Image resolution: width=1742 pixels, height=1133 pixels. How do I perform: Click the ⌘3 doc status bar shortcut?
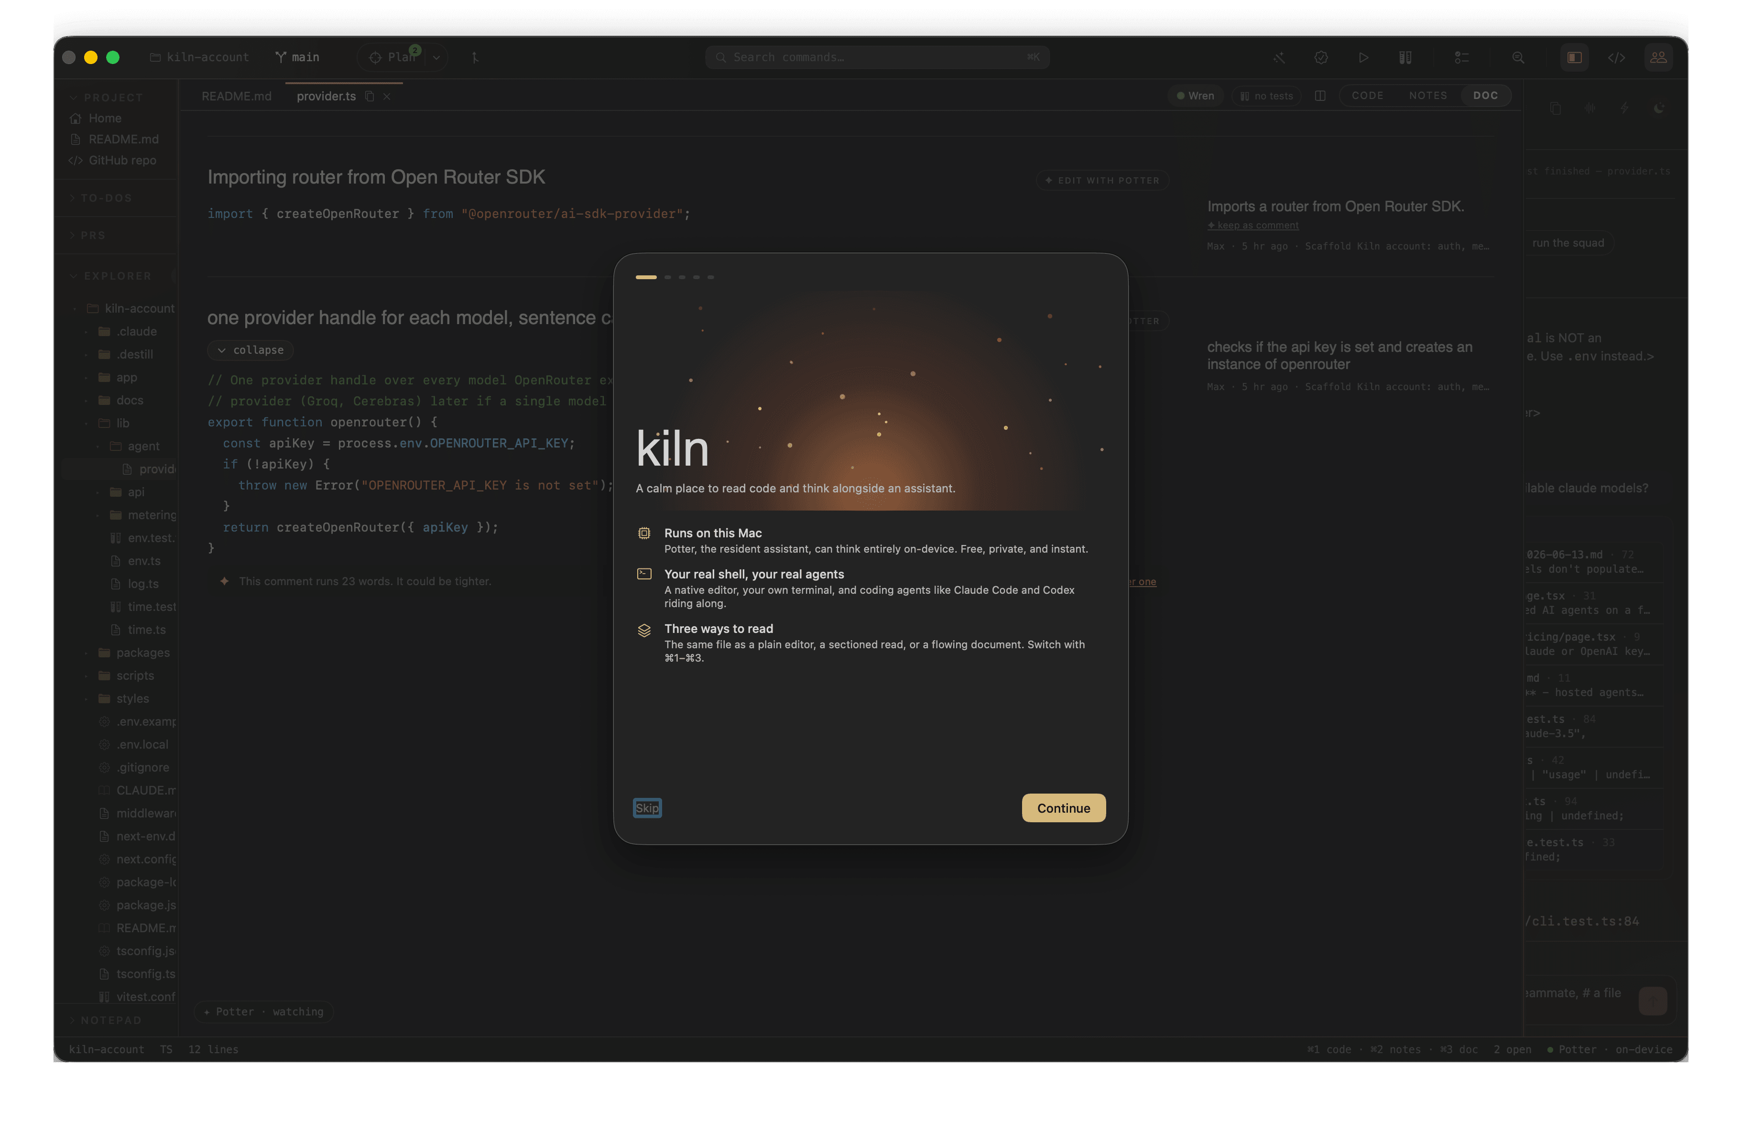[1459, 1049]
